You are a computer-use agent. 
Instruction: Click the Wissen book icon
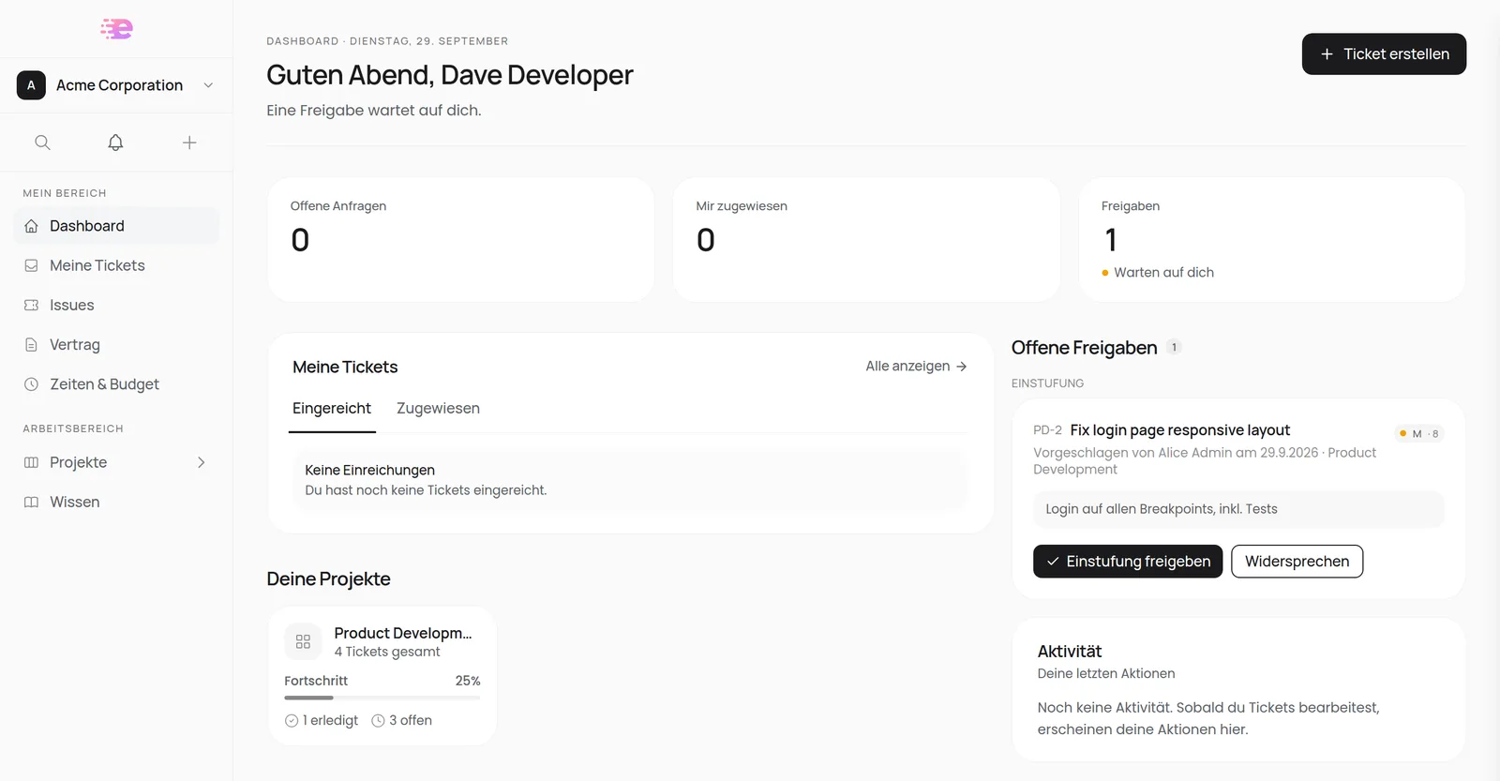click(31, 502)
